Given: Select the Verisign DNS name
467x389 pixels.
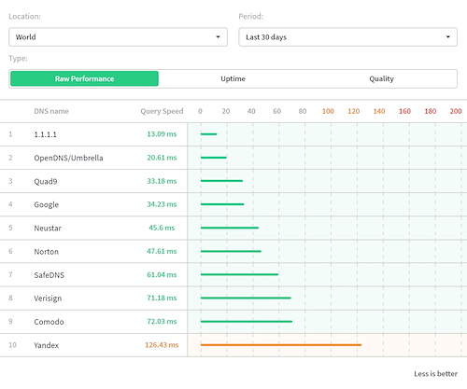Looking at the screenshot, I should click(48, 299).
